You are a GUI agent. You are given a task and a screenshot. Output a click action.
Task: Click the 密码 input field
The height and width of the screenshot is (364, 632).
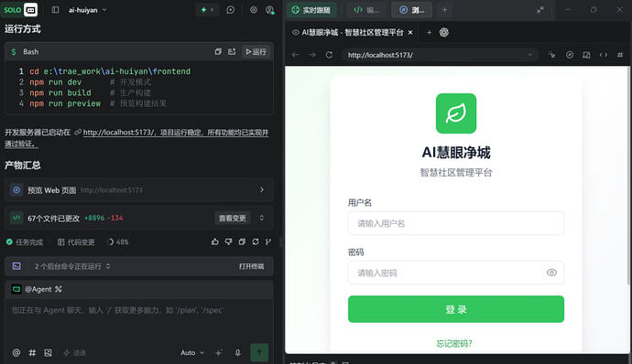pos(456,273)
